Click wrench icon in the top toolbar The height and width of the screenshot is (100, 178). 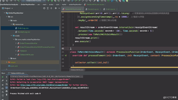(94, 1)
